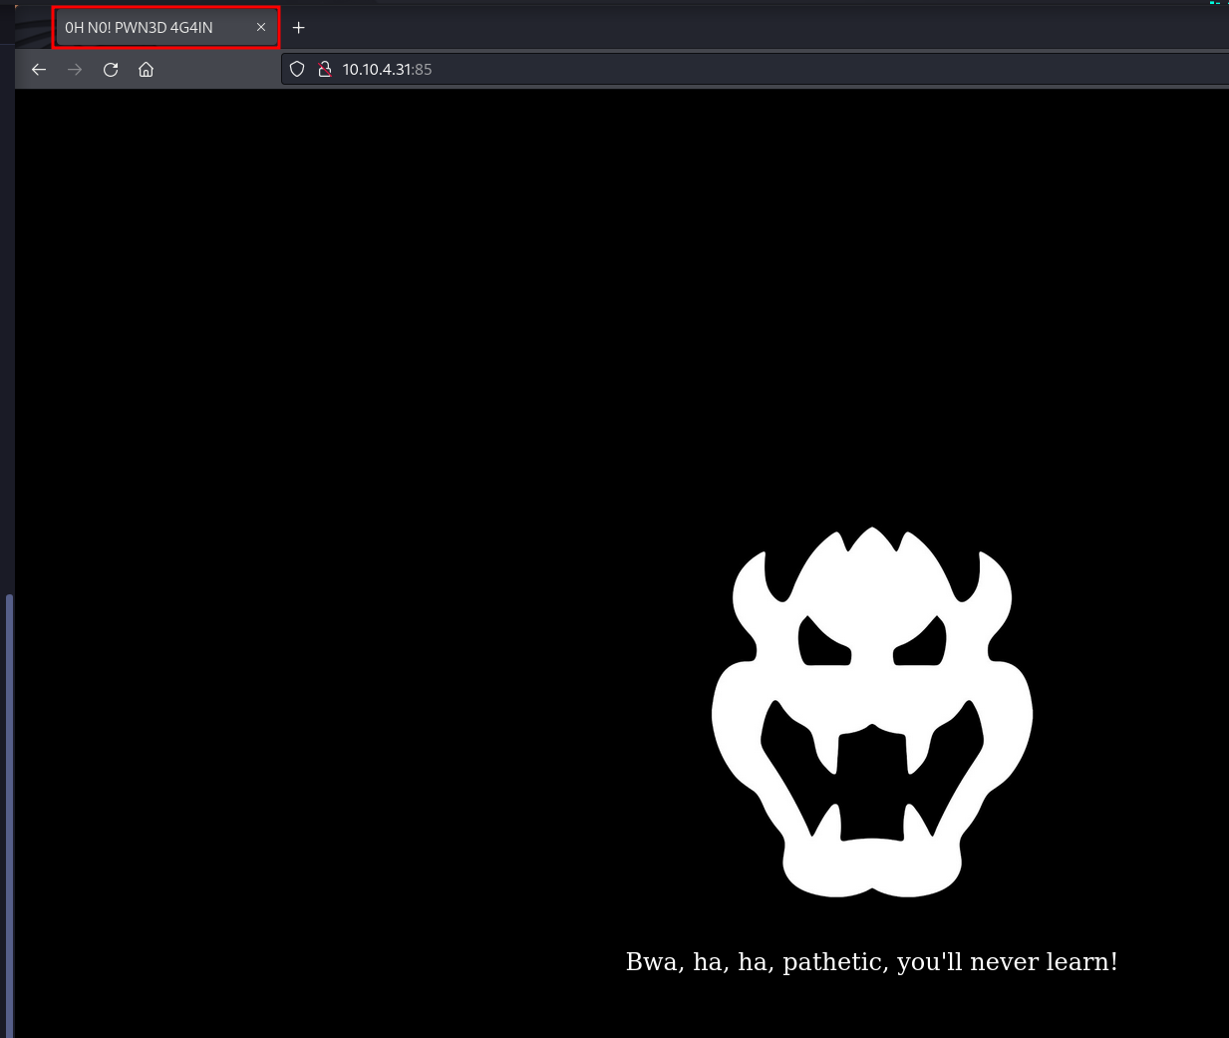Focus the address bar showing 10.10.4.31:85
Viewport: 1229px width, 1038px height.
click(x=755, y=70)
